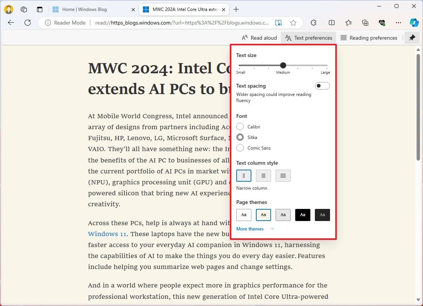Open the Browser essentials icon
The width and height of the screenshot is (423, 306).
(x=381, y=23)
